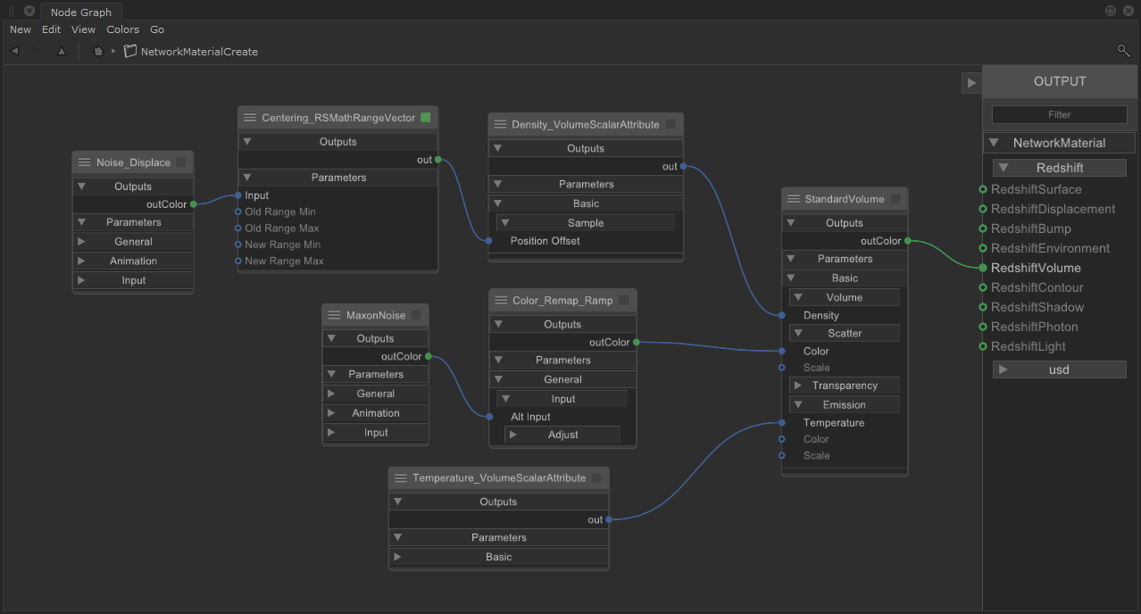Toggle the Density_VolumeScalarAttribute node square
The width and height of the screenshot is (1141, 614).
coord(670,125)
